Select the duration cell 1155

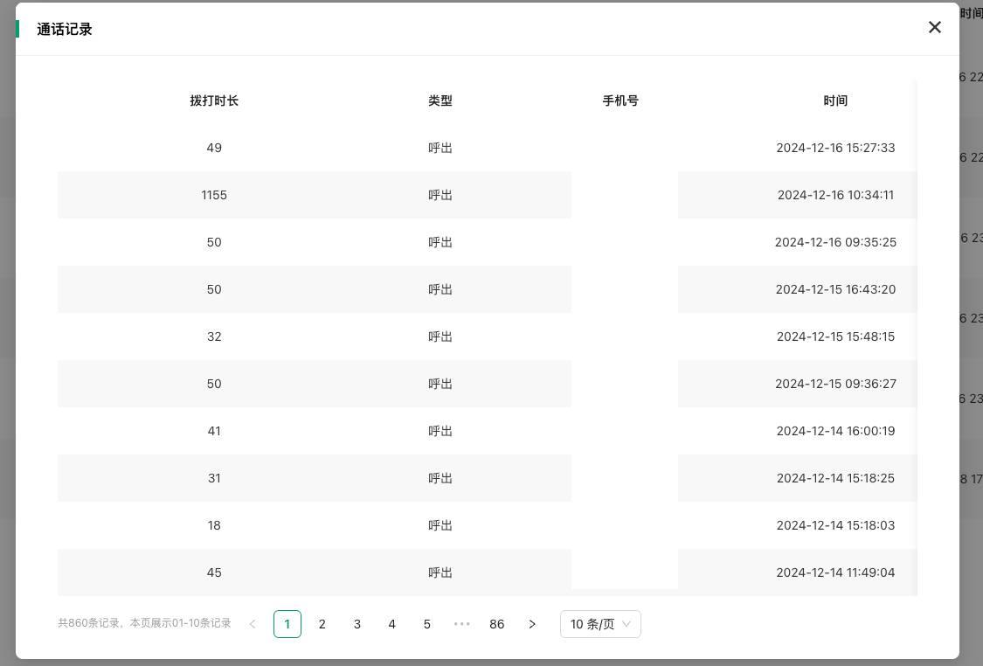click(x=214, y=195)
